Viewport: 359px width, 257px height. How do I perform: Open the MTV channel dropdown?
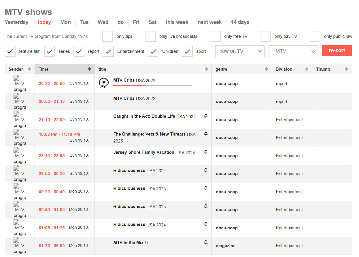pos(293,51)
